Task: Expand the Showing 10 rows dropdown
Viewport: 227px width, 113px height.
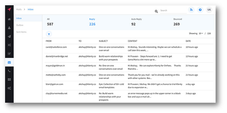Action: pos(201,34)
